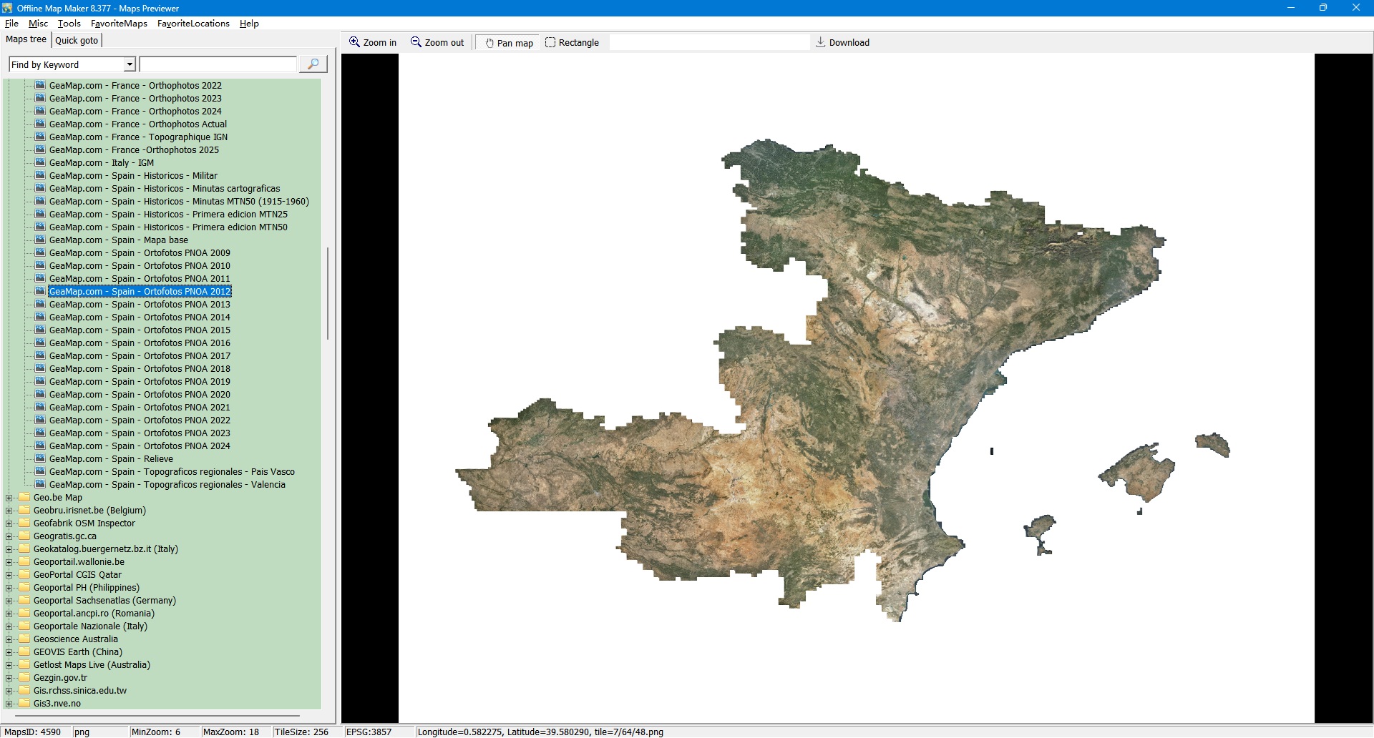Viewport: 1374px width, 738px height.
Task: Select Spain Ortofotos PNOA 2024 map icon
Action: pos(40,446)
